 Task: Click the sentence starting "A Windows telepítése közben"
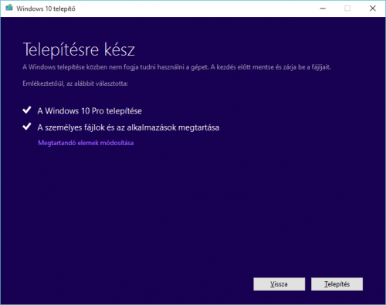click(x=177, y=67)
